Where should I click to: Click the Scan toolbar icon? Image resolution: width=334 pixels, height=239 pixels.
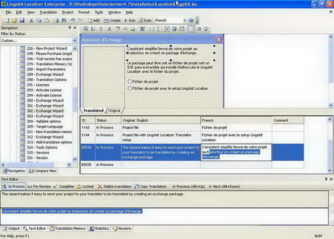coord(145,20)
